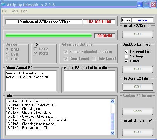Select the DOM device radio button
Image resolution: width=157 pixels, height=140 pixels.
pyautogui.click(x=7, y=50)
